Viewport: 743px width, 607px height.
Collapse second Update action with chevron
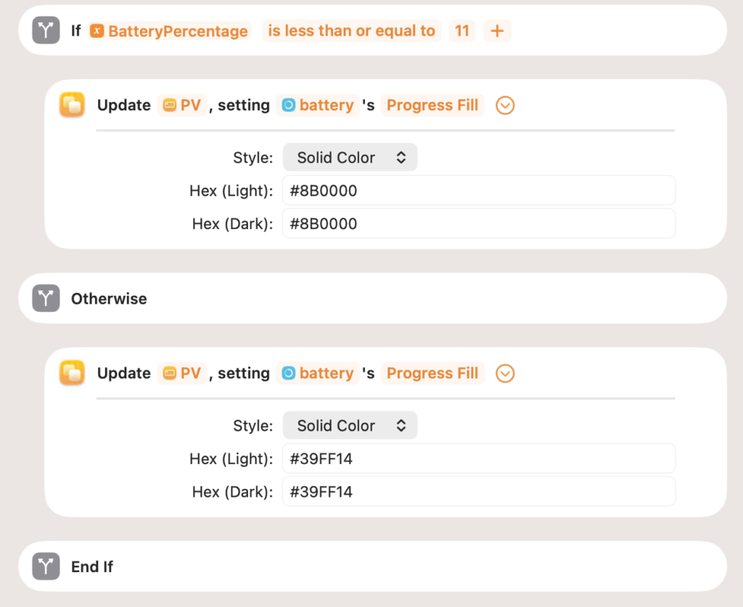click(505, 373)
